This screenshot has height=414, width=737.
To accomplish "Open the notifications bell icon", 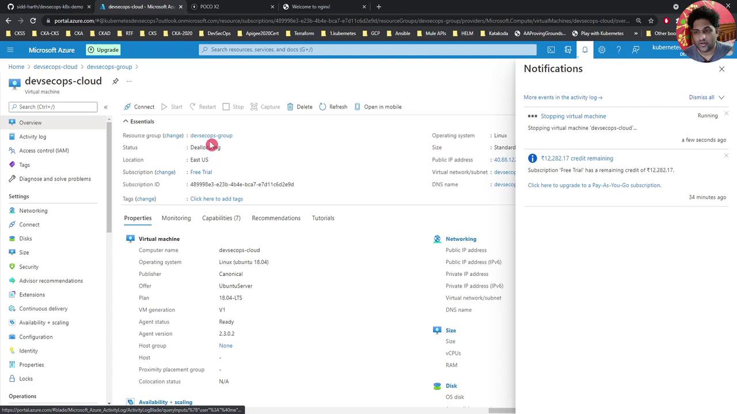I will [x=584, y=50].
